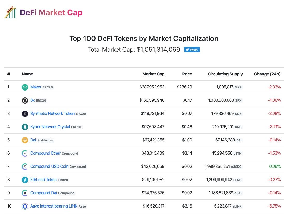Click the Change (24h) column header
286x214 pixels.
267,74
